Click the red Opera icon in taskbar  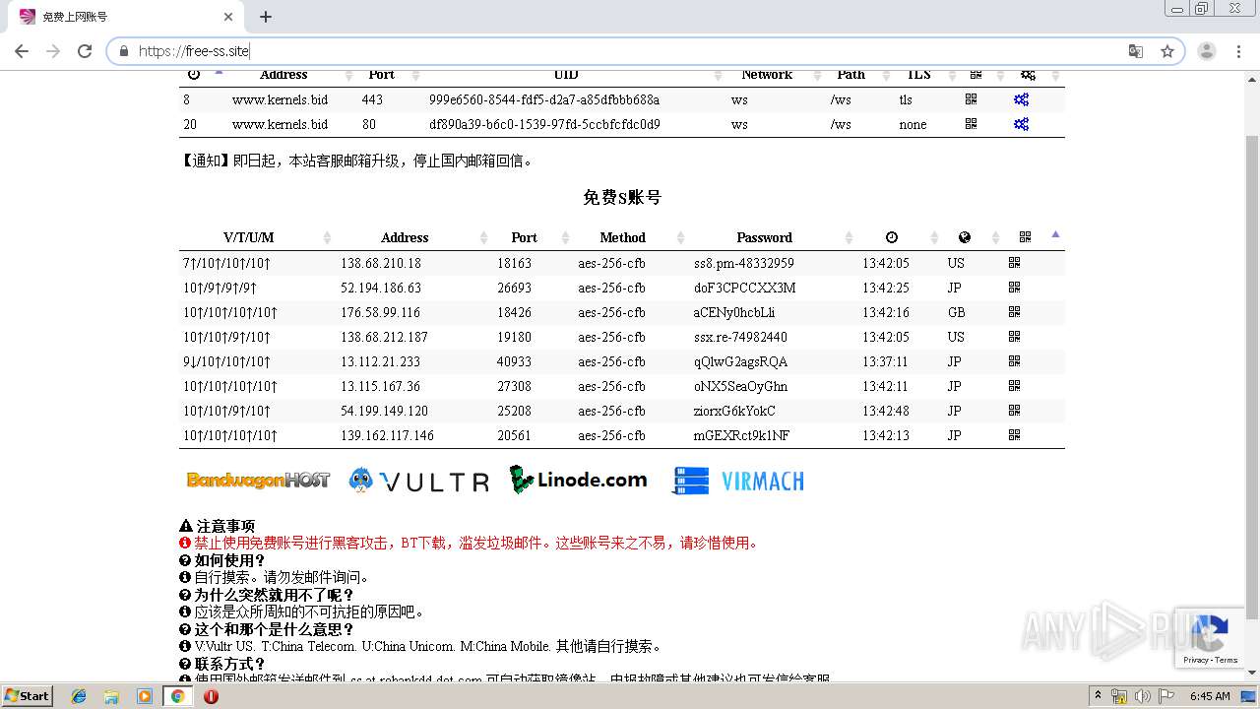pyautogui.click(x=211, y=696)
